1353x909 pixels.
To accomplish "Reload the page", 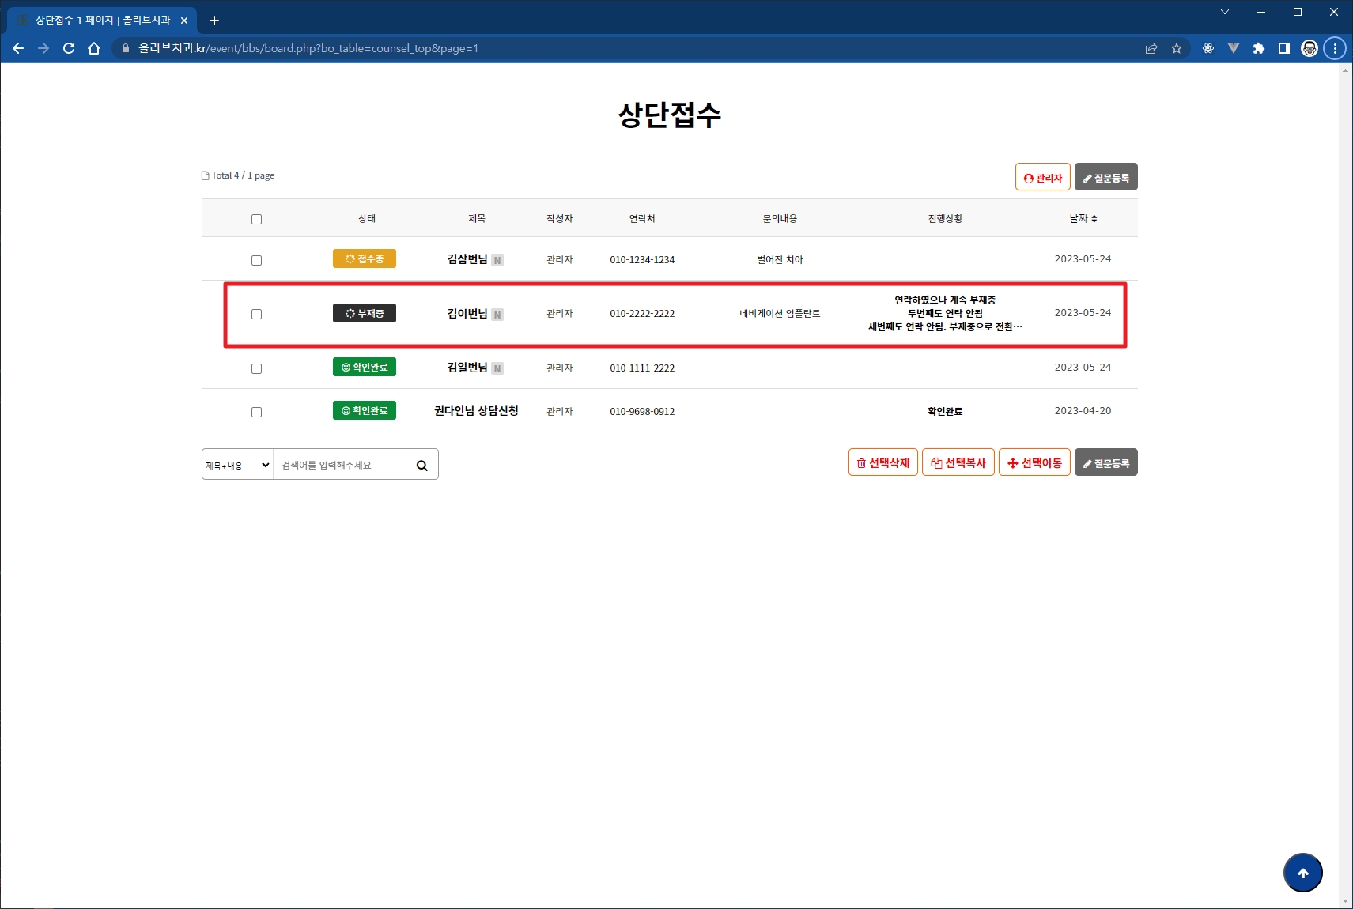I will tap(69, 48).
